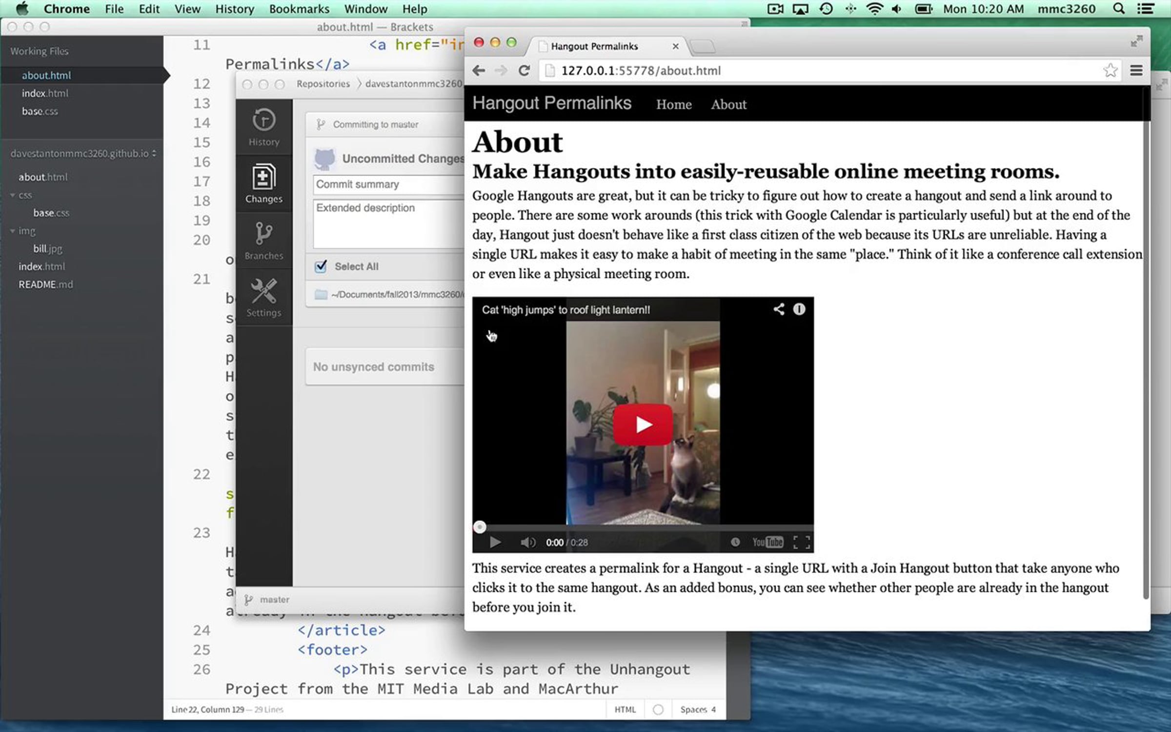This screenshot has width=1171, height=732.
Task: Open the Window menu
Action: [x=365, y=9]
